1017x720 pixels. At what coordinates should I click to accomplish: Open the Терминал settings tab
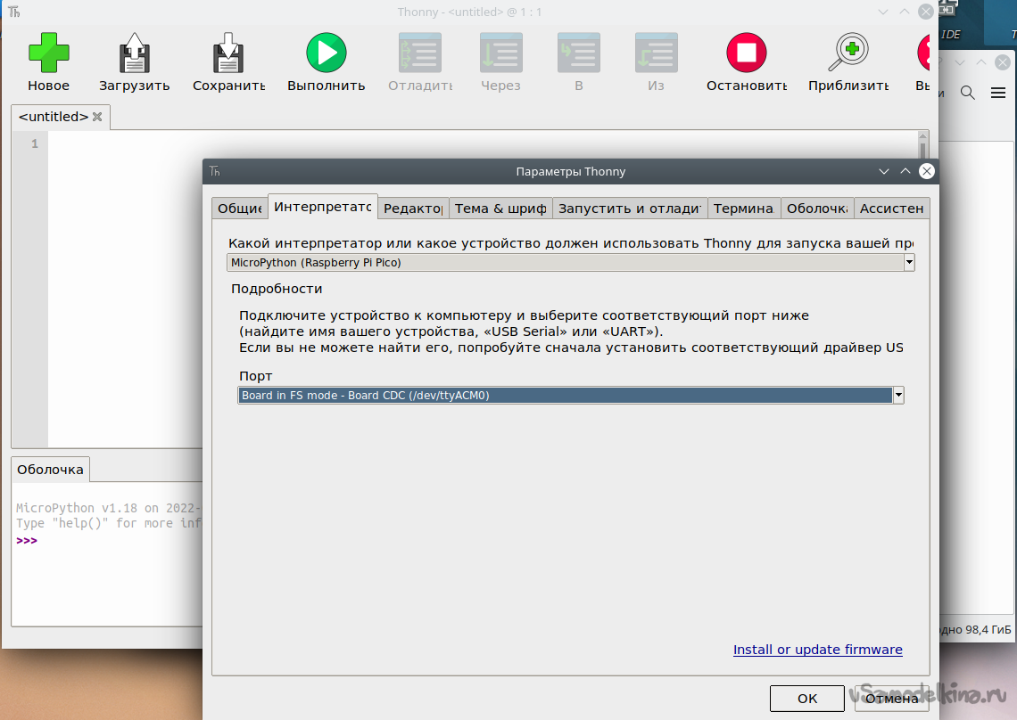click(x=744, y=208)
